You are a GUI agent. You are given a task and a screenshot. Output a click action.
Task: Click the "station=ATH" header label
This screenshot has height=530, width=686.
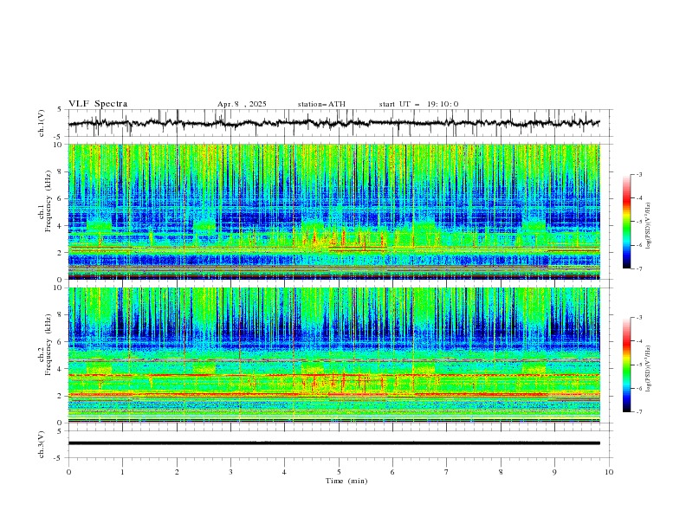click(x=321, y=104)
